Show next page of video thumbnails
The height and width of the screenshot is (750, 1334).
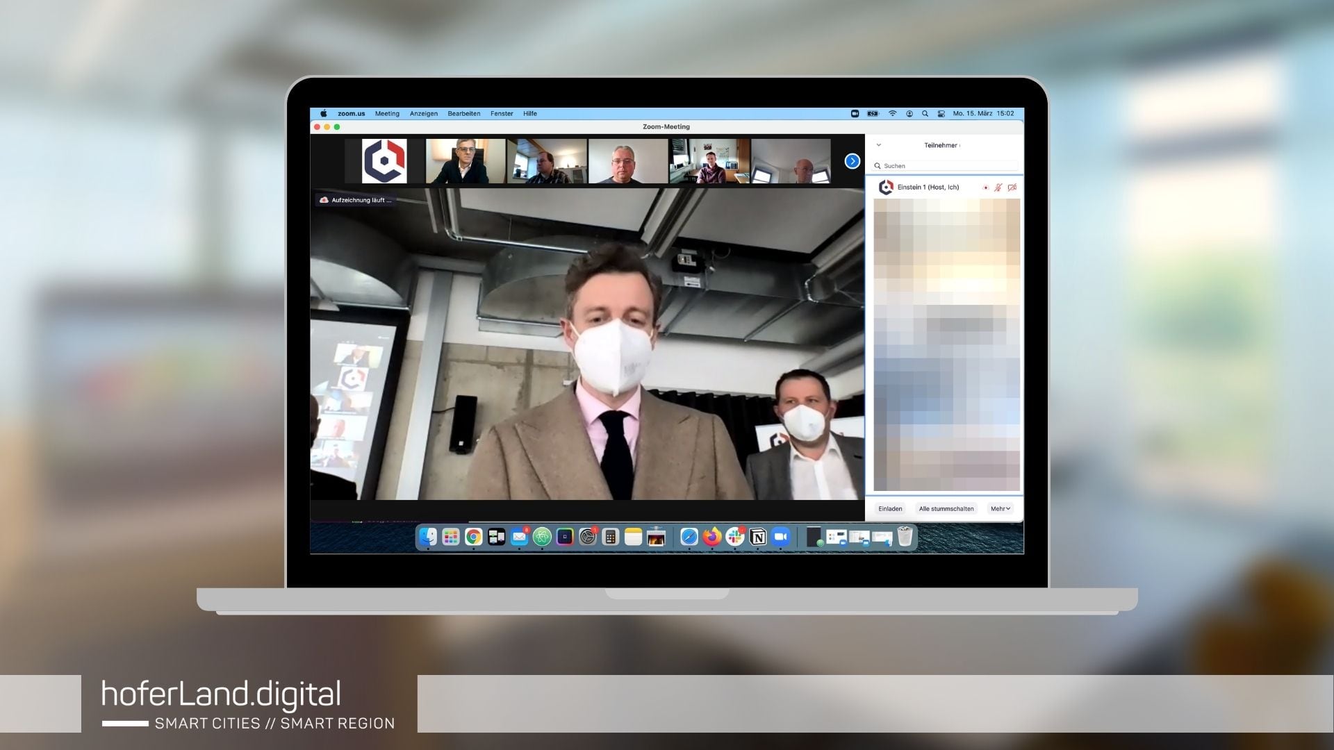(x=852, y=161)
